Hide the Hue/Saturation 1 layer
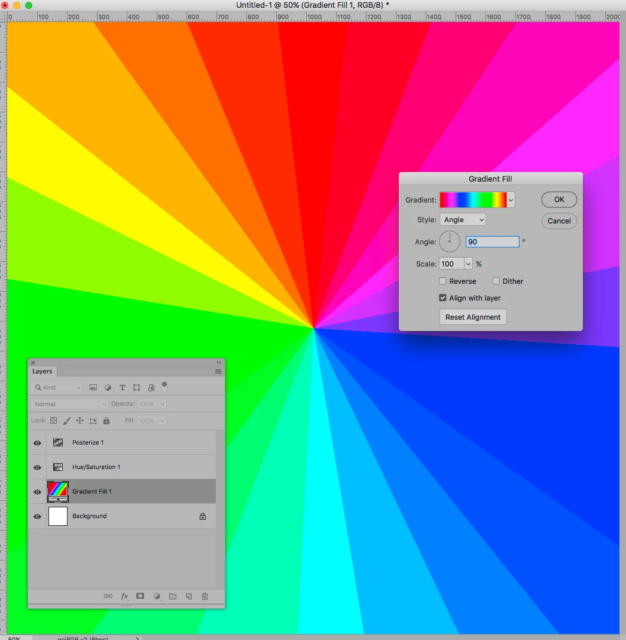Viewport: 626px width, 640px height. [37, 467]
